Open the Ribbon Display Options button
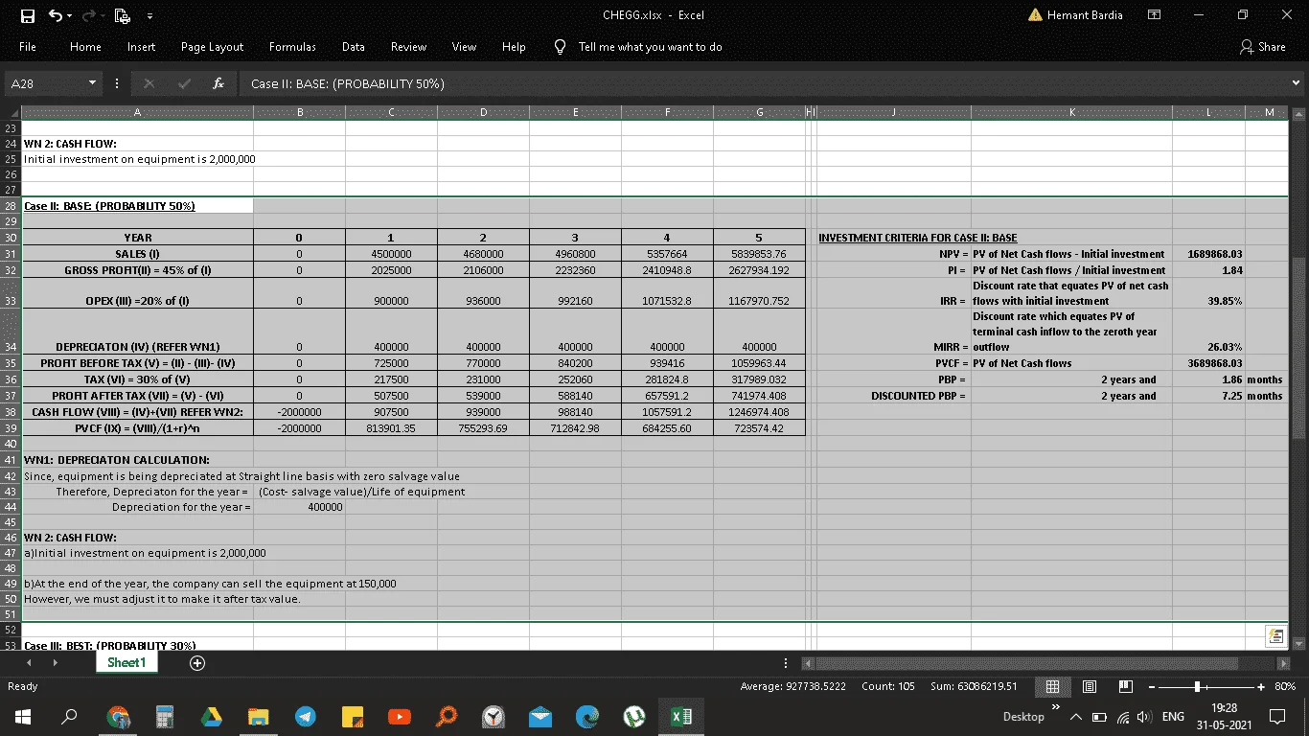 click(x=1155, y=15)
